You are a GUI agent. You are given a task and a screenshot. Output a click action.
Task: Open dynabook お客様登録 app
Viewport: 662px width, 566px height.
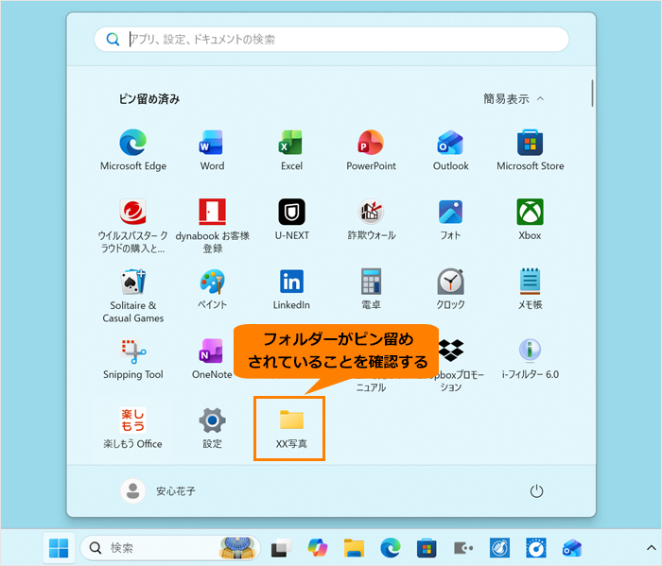(x=212, y=226)
